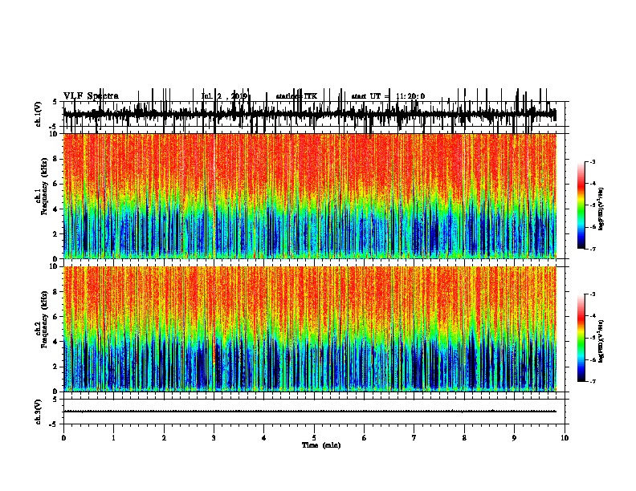The image size is (636, 491).
Task: Click the 'Jul 2, 2019' date label
Action: (224, 96)
